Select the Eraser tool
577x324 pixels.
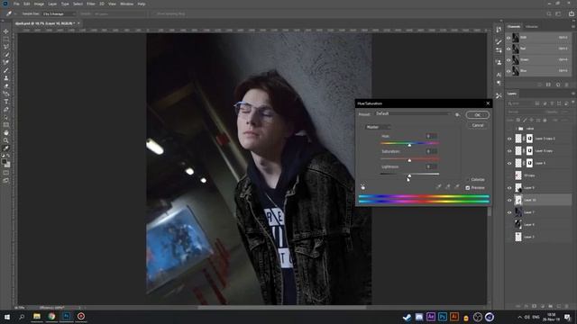[6, 86]
